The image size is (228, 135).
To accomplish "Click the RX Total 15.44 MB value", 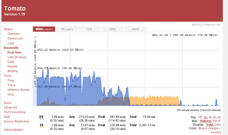I will (x=149, y=117).
